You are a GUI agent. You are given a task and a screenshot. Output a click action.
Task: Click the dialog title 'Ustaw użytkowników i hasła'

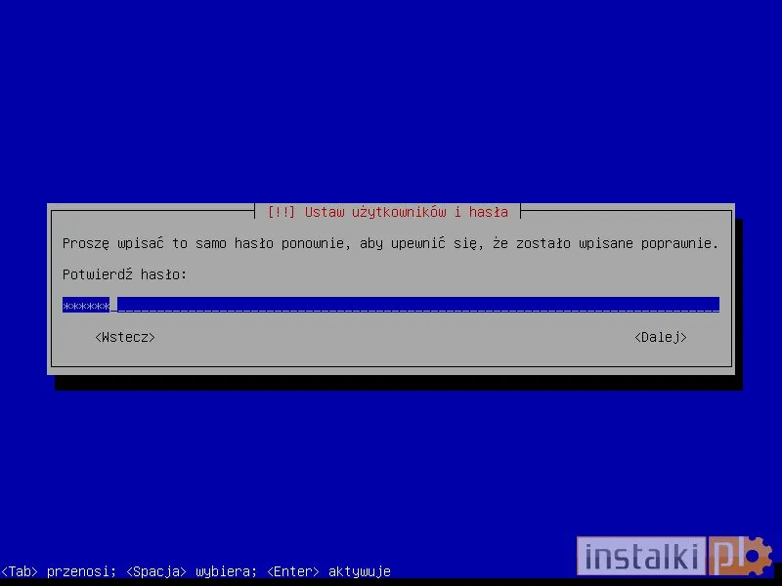[x=406, y=211]
